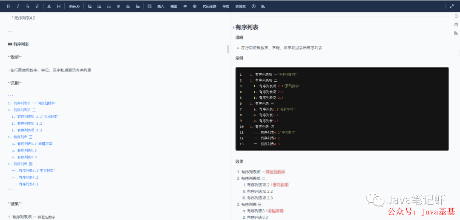The image size is (460, 220).
Task: Click the editor line 'I. 有序列表项 2.2'
Action: (27, 123)
